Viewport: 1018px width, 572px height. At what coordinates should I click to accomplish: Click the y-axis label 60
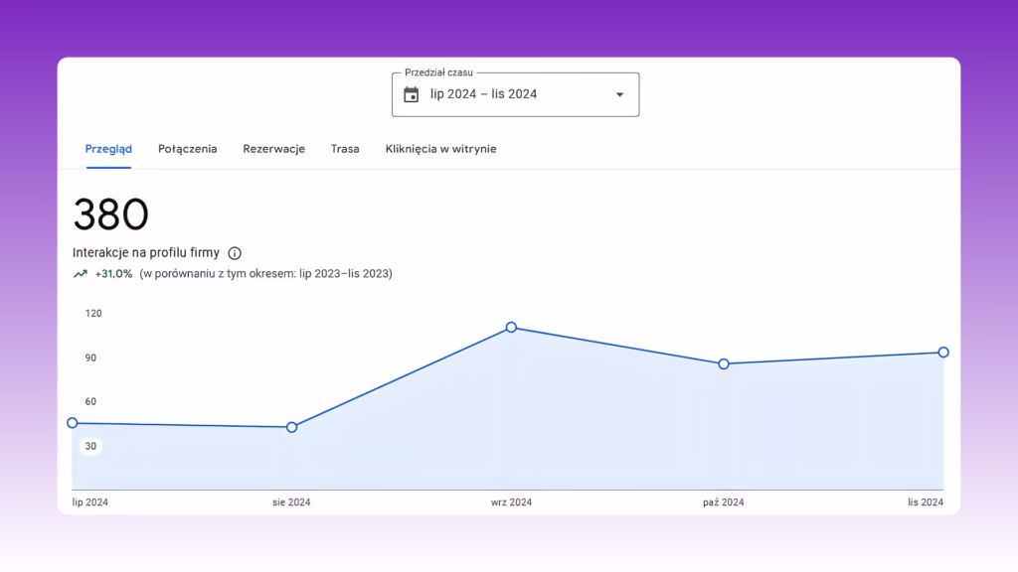pos(90,402)
